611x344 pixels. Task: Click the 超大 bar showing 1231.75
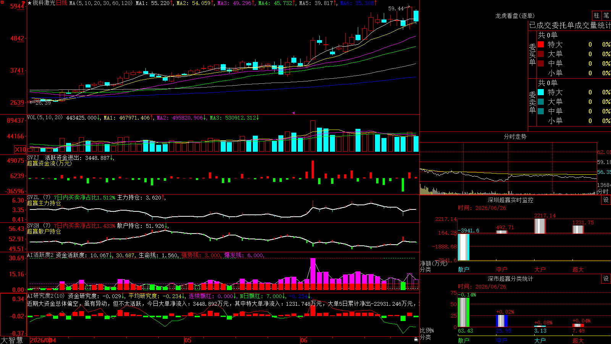coord(578,229)
